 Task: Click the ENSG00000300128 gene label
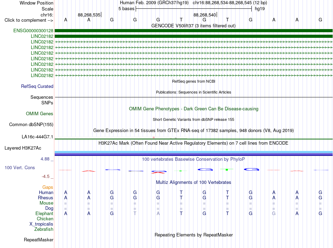tap(33, 30)
